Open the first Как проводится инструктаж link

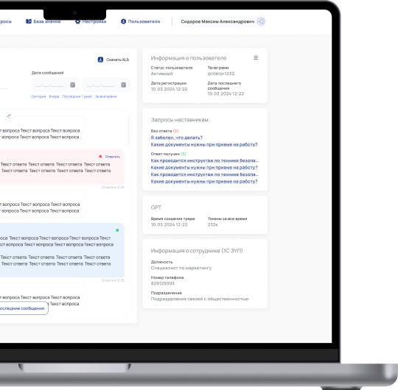coord(205,160)
